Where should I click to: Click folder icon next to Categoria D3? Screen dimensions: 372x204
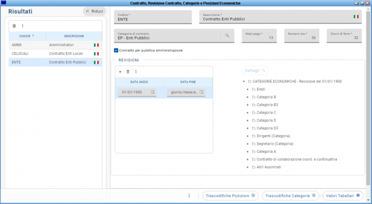pyautogui.click(x=253, y=128)
